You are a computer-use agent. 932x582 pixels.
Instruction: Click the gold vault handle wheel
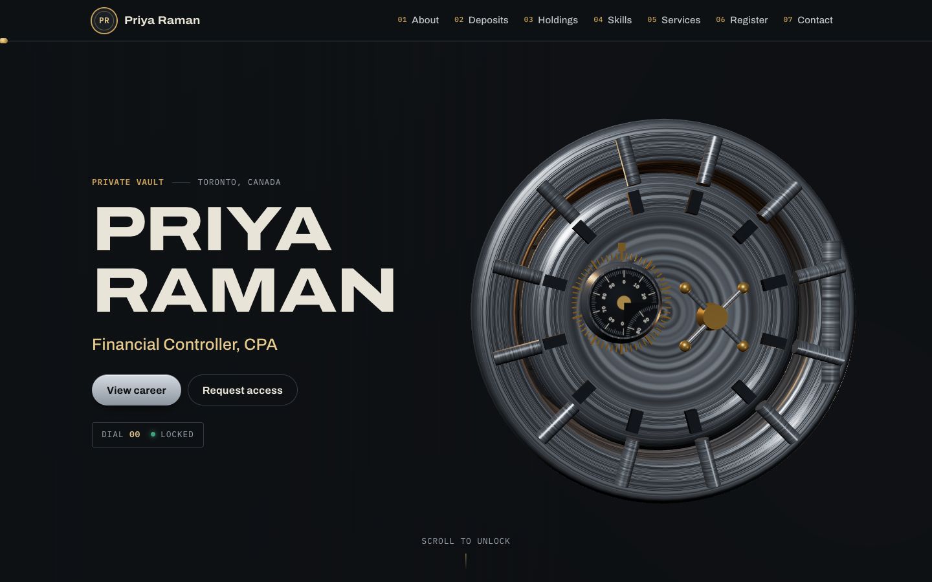pyautogui.click(x=713, y=317)
